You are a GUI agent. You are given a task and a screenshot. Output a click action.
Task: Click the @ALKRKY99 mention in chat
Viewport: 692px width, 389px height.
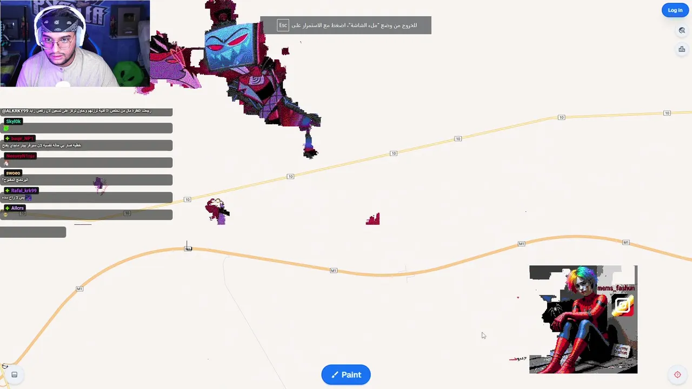click(15, 111)
